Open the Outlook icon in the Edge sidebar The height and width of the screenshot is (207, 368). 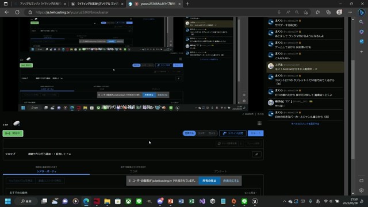click(362, 41)
